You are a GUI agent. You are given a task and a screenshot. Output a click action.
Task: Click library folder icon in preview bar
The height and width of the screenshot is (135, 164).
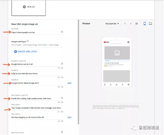click(128, 84)
